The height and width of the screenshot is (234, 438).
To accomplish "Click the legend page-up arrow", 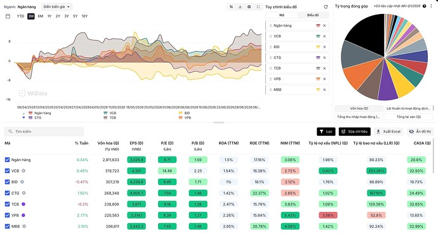I will click(x=23, y=114).
